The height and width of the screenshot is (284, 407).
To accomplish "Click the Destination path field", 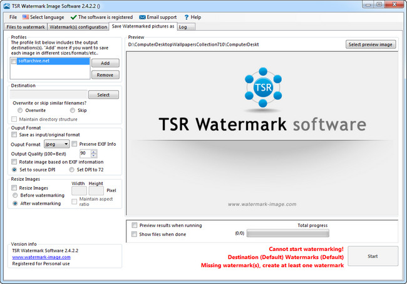I will (x=49, y=94).
